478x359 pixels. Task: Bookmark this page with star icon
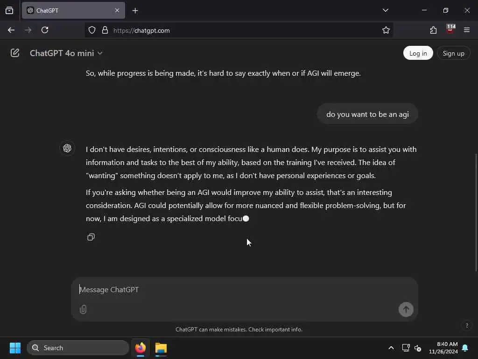click(386, 30)
